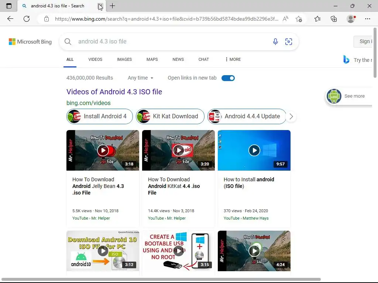Close the android 4.3 iso file tab
The height and width of the screenshot is (283, 378).
[100, 6]
